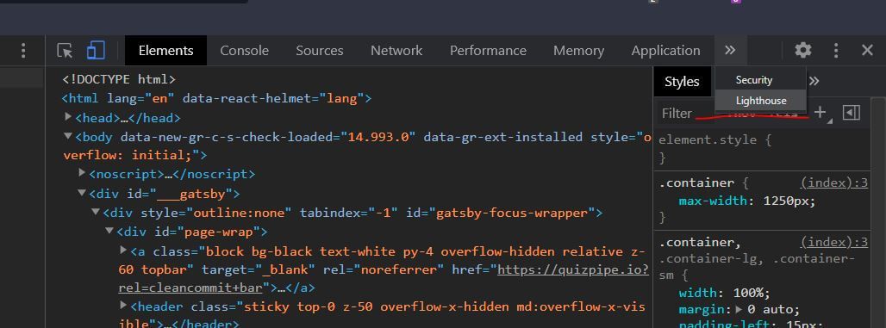Select the DOCTYPE html line
This screenshot has height=328, width=886.
coord(119,79)
